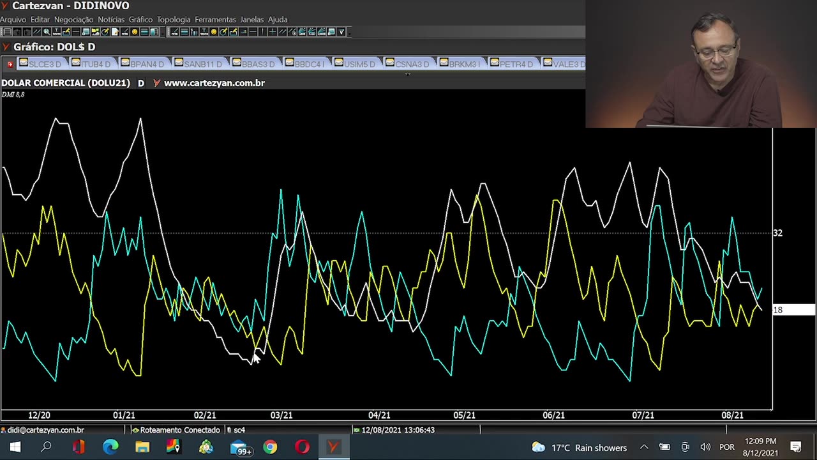Screen dimensions: 817x460
Task: Open the Janelas menu
Action: point(252,20)
